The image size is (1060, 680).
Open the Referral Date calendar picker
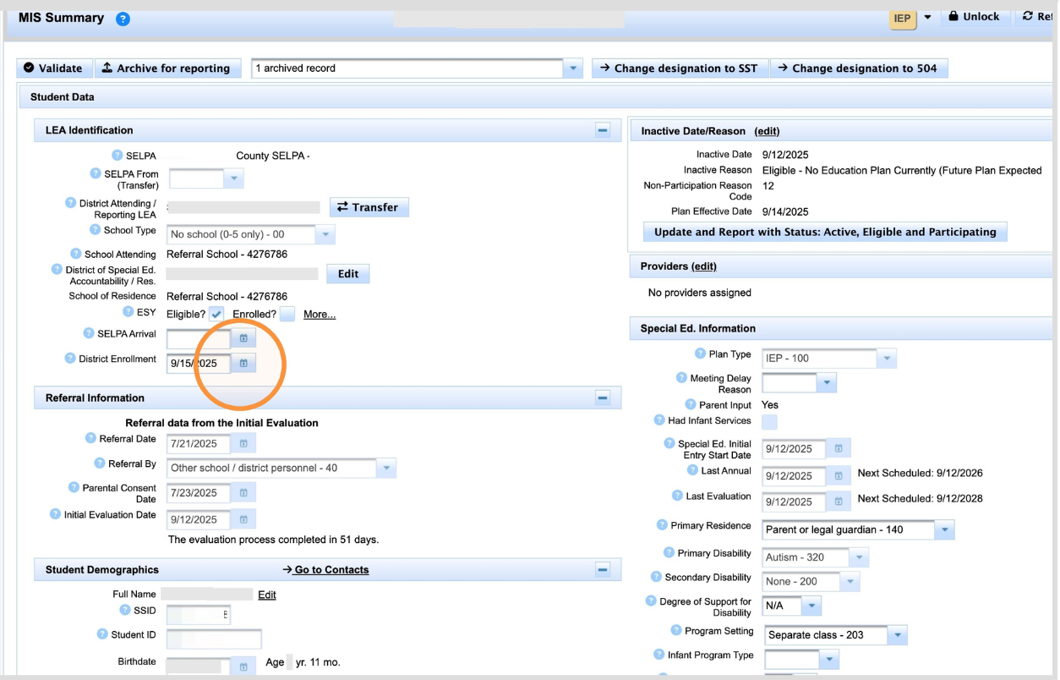[243, 443]
